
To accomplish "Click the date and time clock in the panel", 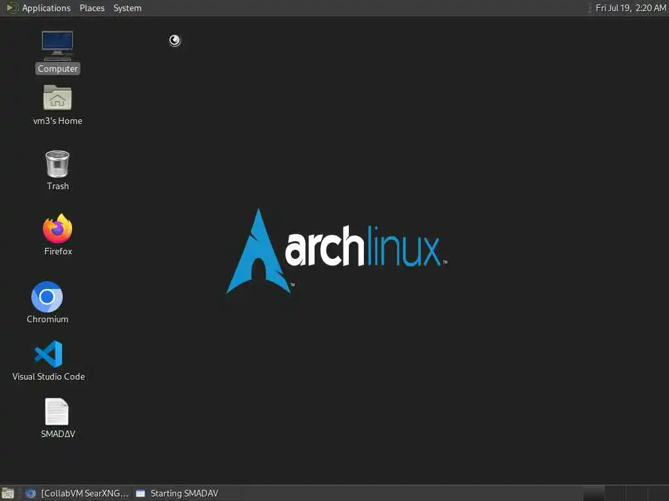I will (630, 8).
